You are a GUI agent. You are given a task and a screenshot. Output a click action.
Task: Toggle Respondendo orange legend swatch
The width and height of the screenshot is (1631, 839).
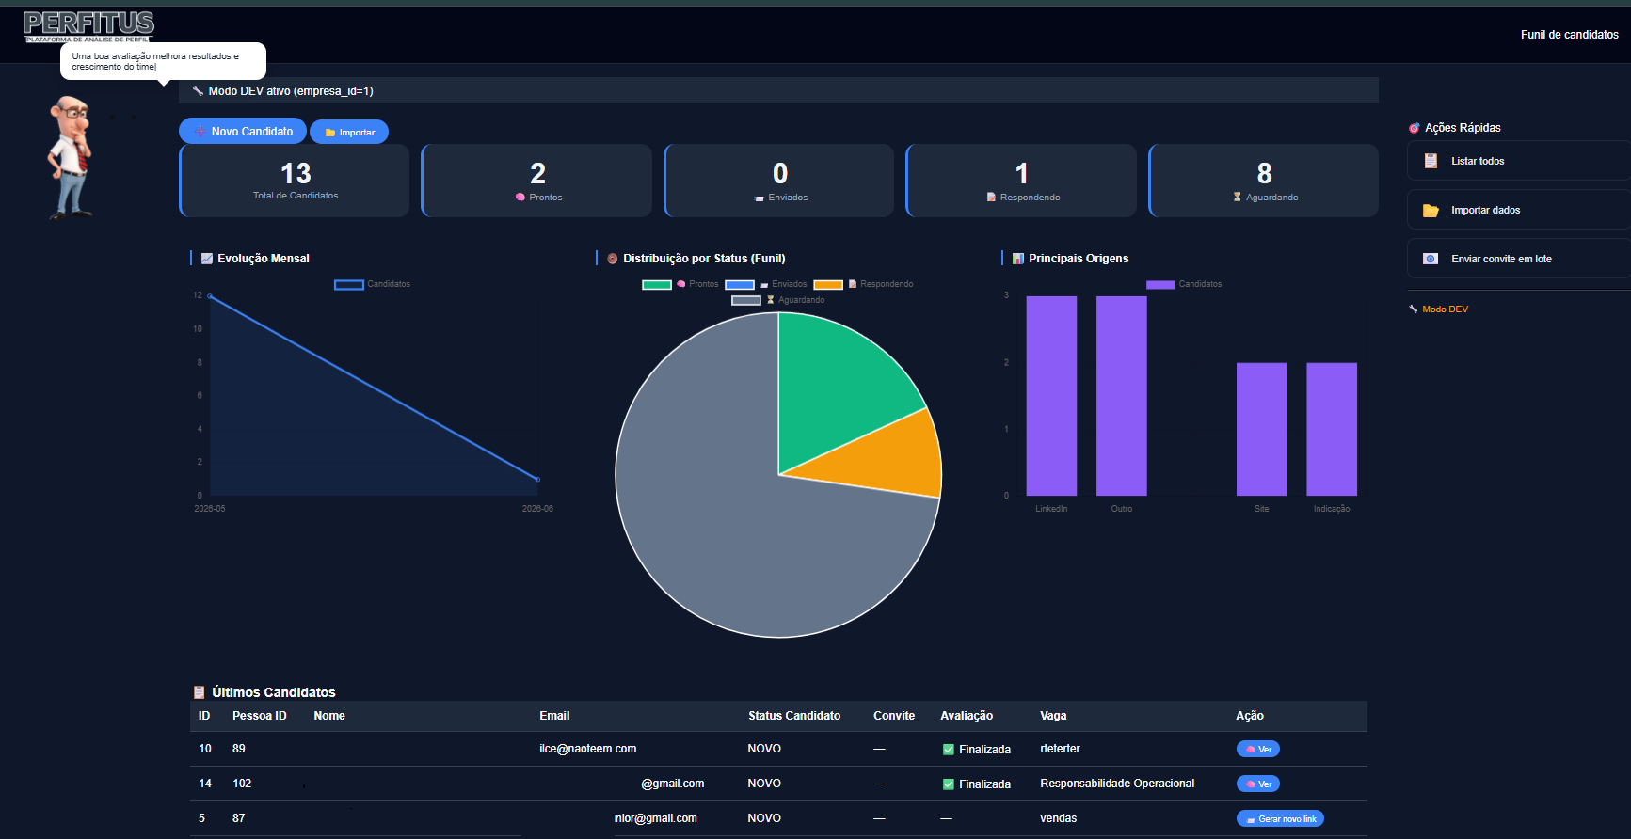coord(828,284)
